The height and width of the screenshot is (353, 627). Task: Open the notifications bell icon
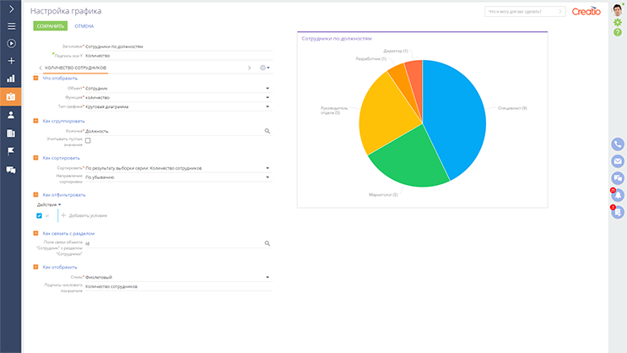pos(617,195)
